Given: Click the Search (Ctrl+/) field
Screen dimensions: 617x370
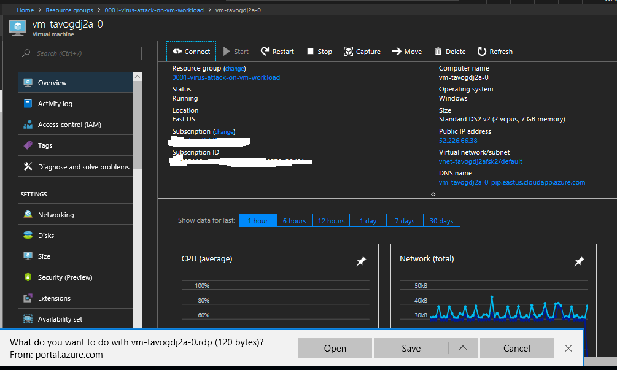Looking at the screenshot, I should point(79,53).
